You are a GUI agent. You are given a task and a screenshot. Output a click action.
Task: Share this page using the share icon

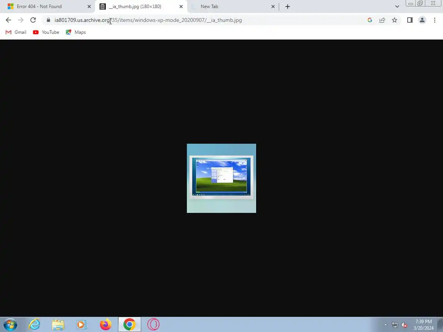click(382, 20)
